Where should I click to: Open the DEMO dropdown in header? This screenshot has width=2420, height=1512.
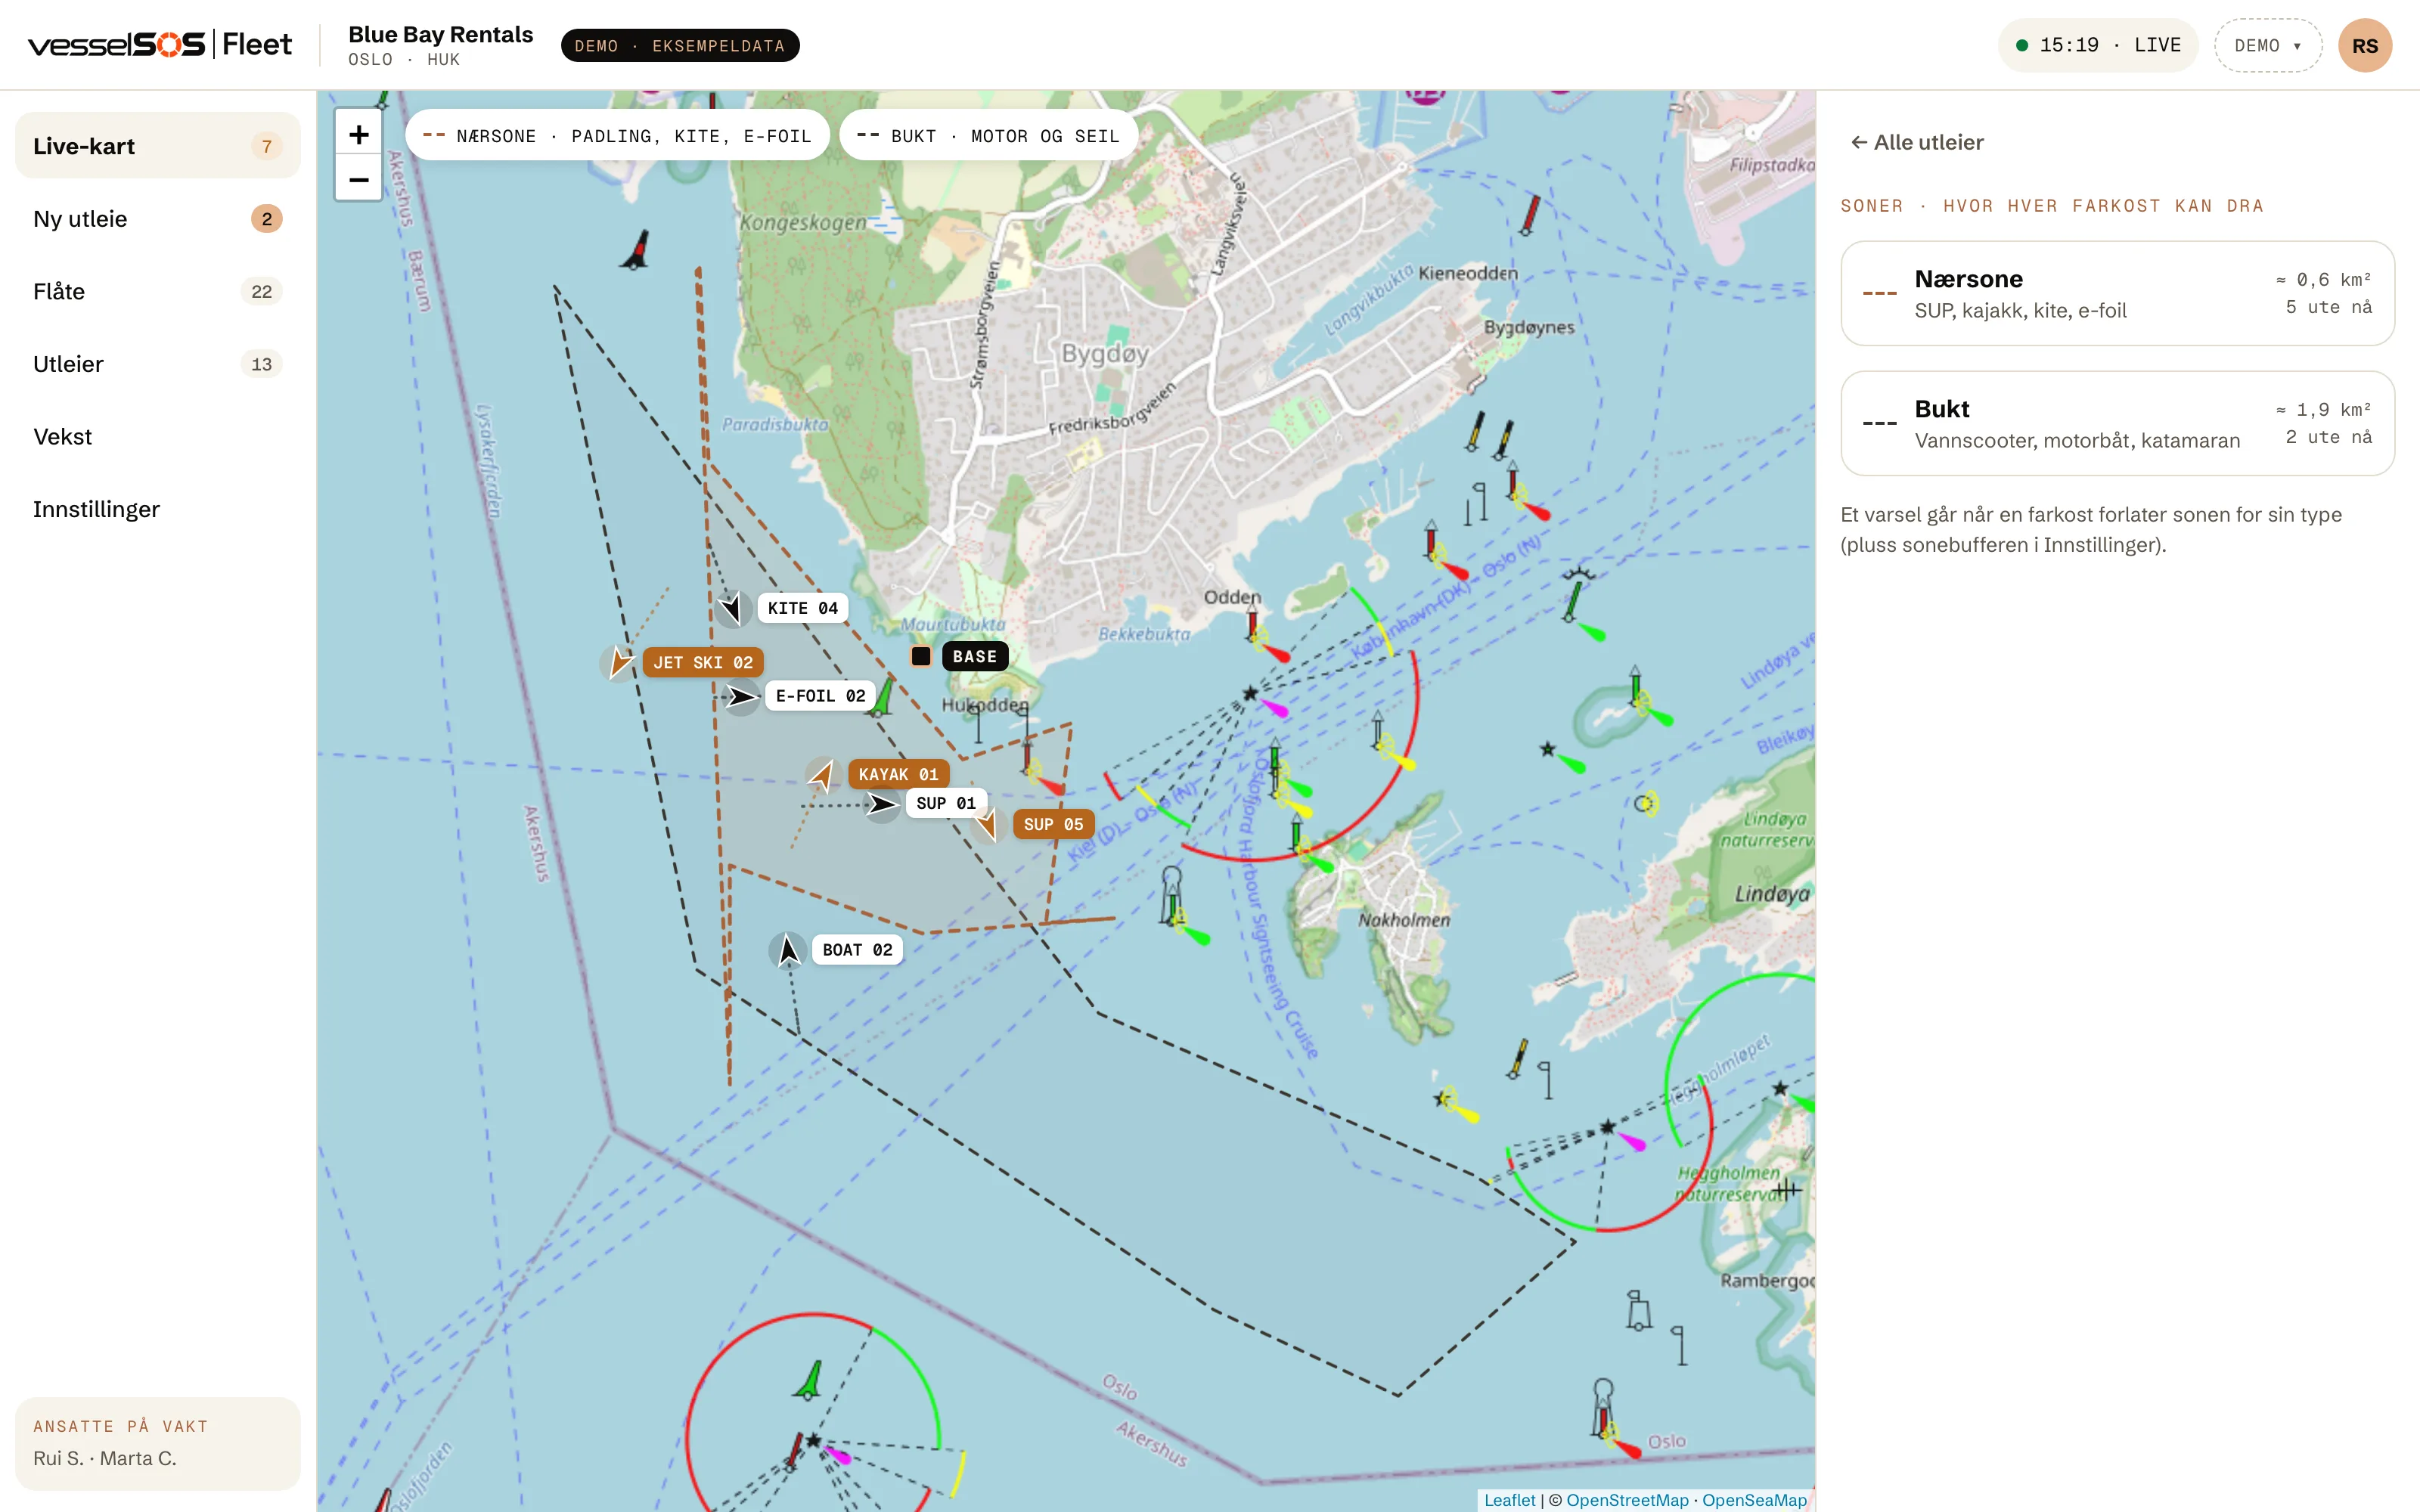pos(2267,45)
